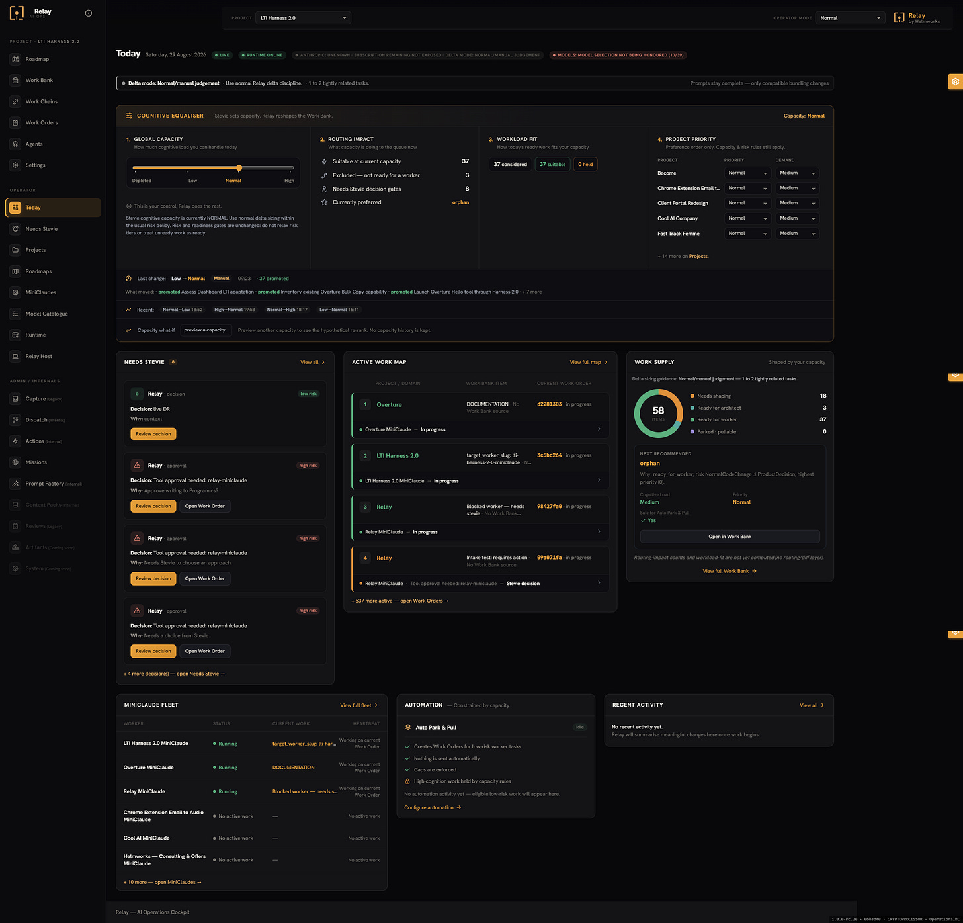963x923 pixels.
Task: Open View full map link
Action: (589, 362)
